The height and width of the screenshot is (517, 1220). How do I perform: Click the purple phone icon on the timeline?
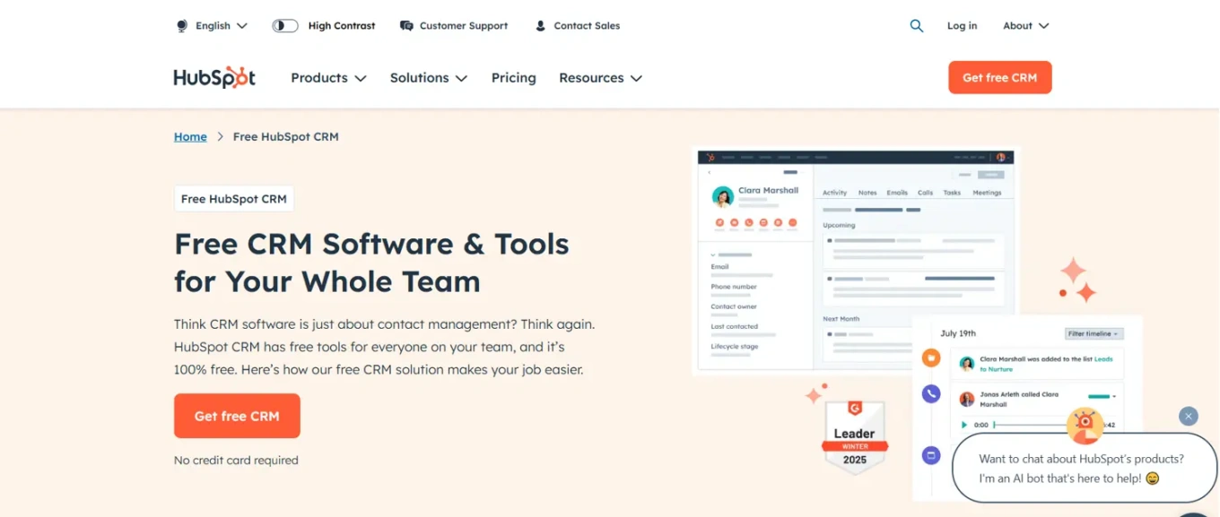930,394
